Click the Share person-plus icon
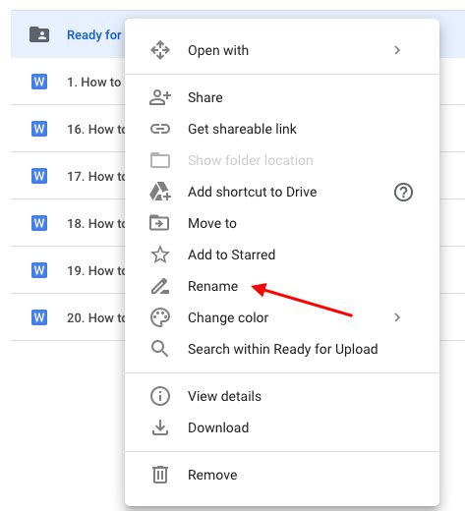The width and height of the screenshot is (465, 511). pyautogui.click(x=160, y=97)
